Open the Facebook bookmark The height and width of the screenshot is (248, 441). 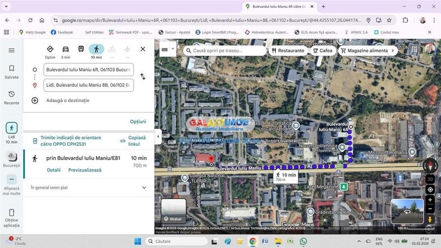coord(62,32)
